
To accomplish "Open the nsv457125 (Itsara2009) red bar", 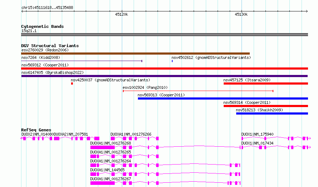I will 266,84.
